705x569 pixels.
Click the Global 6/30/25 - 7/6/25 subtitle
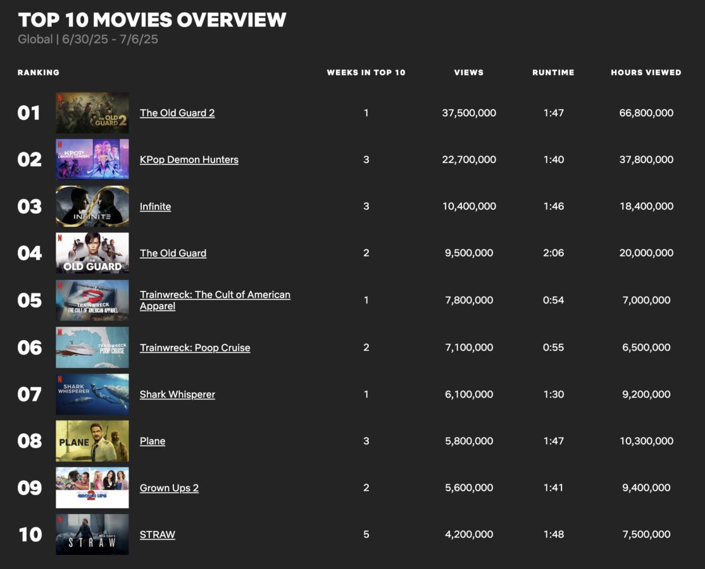pos(88,40)
